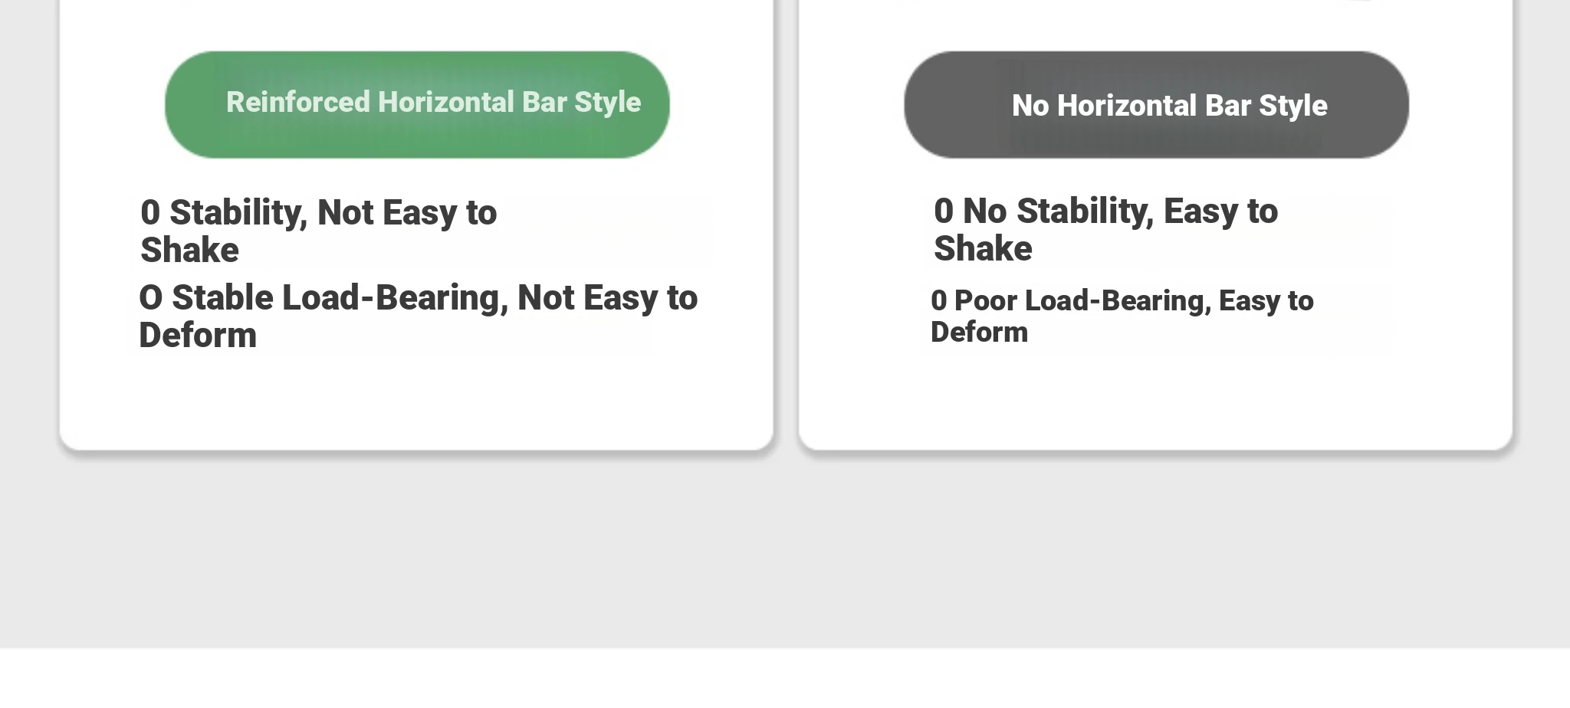Click the white strip below the gray section
1570x708 pixels.
pos(785,678)
